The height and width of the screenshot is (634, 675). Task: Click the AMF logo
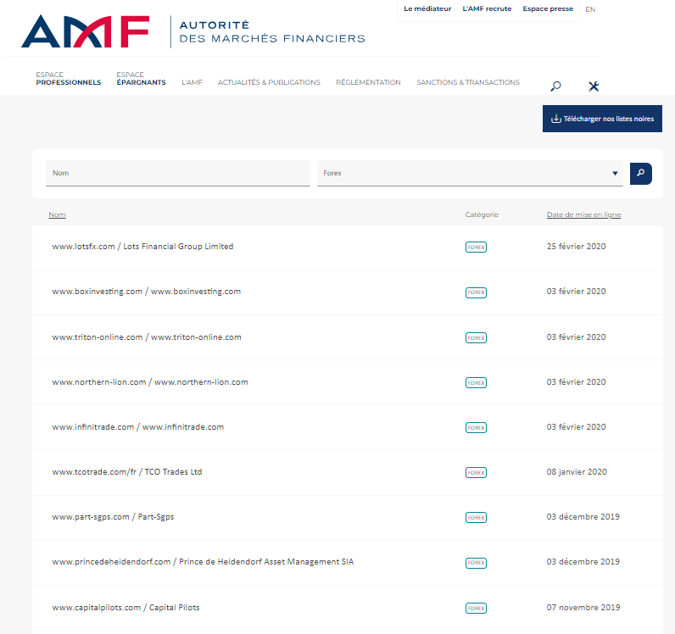[x=85, y=31]
